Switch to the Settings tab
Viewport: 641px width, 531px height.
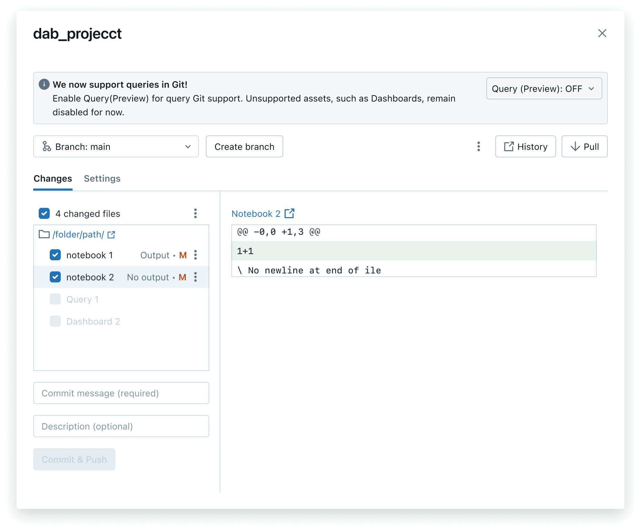pyautogui.click(x=102, y=178)
